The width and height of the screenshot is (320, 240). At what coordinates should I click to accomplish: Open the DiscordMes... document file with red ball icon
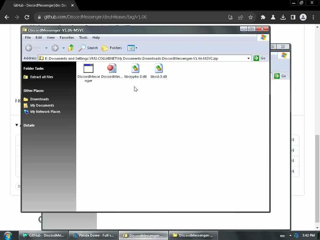(x=112, y=71)
